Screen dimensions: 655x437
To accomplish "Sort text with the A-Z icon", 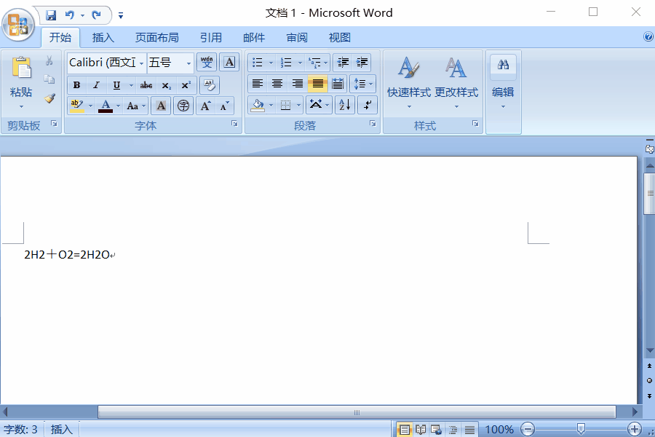I will pos(345,105).
